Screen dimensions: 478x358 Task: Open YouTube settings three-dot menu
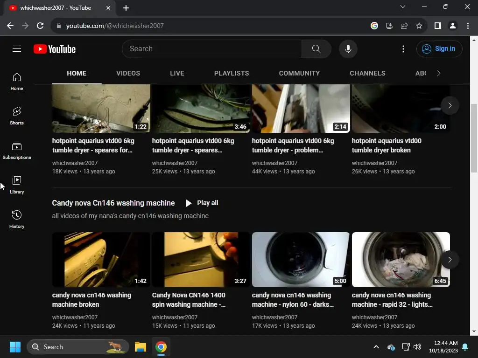tap(403, 48)
